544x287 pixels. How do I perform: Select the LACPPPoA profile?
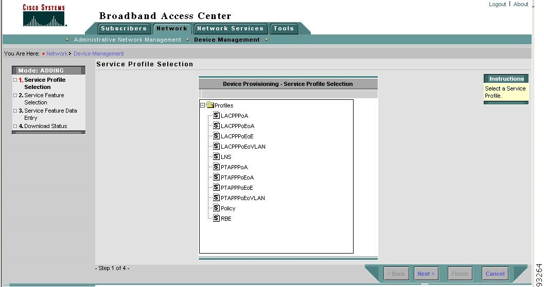click(235, 116)
